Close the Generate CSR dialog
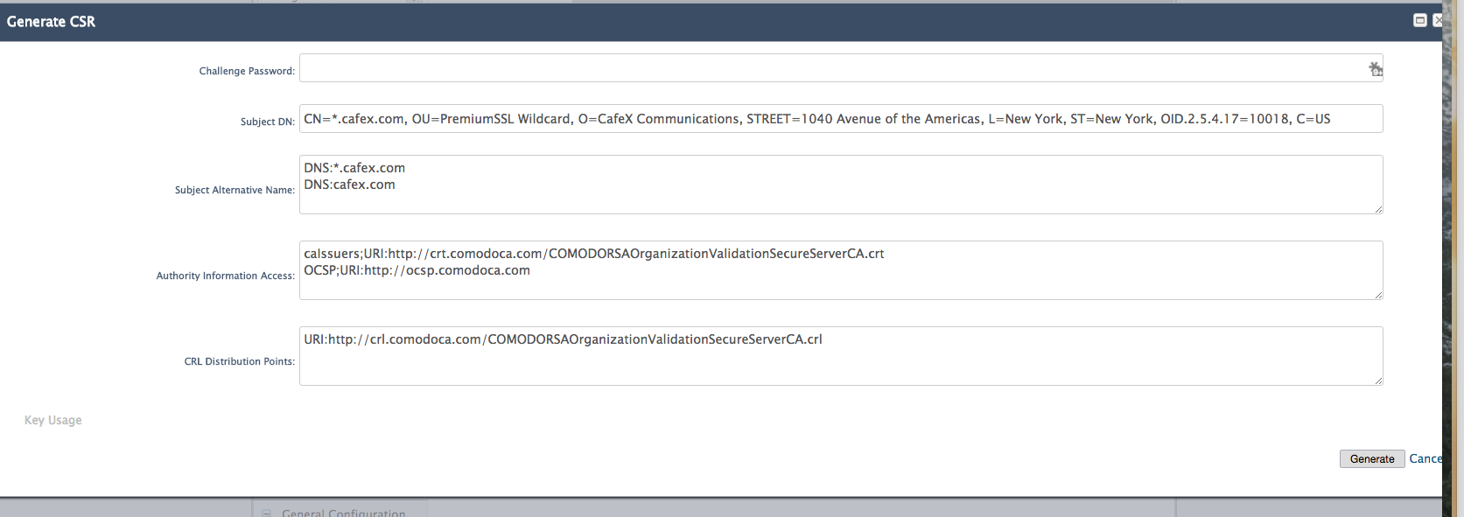The height and width of the screenshot is (517, 1464). pyautogui.click(x=1438, y=20)
